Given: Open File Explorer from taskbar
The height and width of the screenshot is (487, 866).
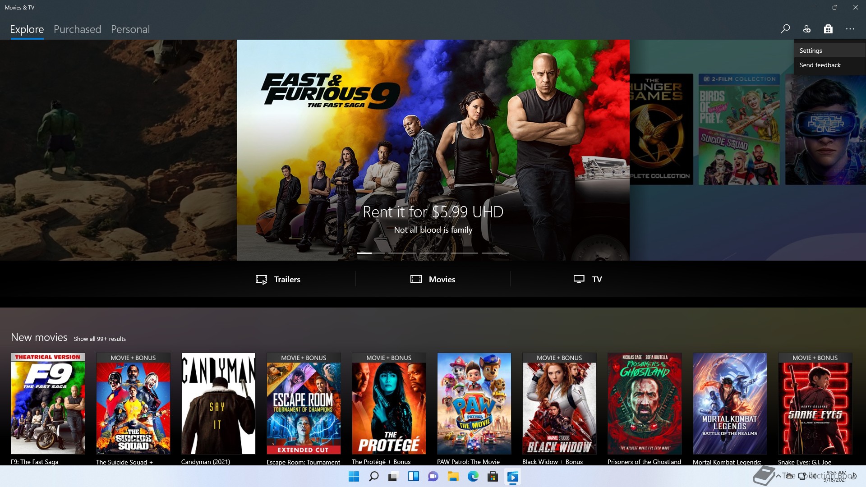Looking at the screenshot, I should pyautogui.click(x=453, y=476).
